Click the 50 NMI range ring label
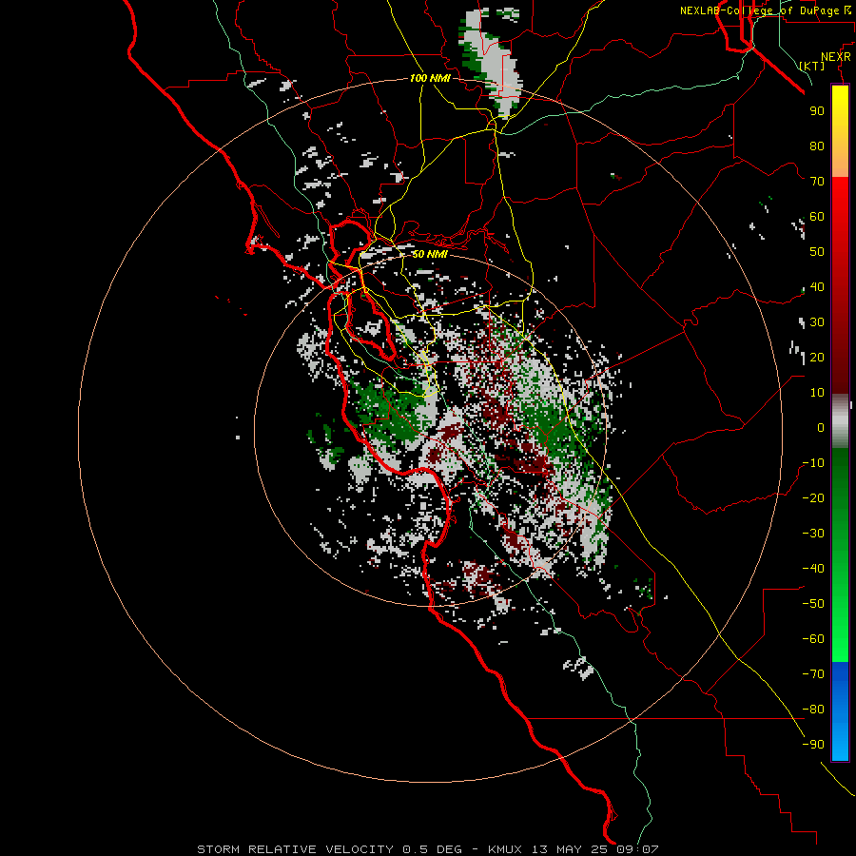 coord(430,254)
